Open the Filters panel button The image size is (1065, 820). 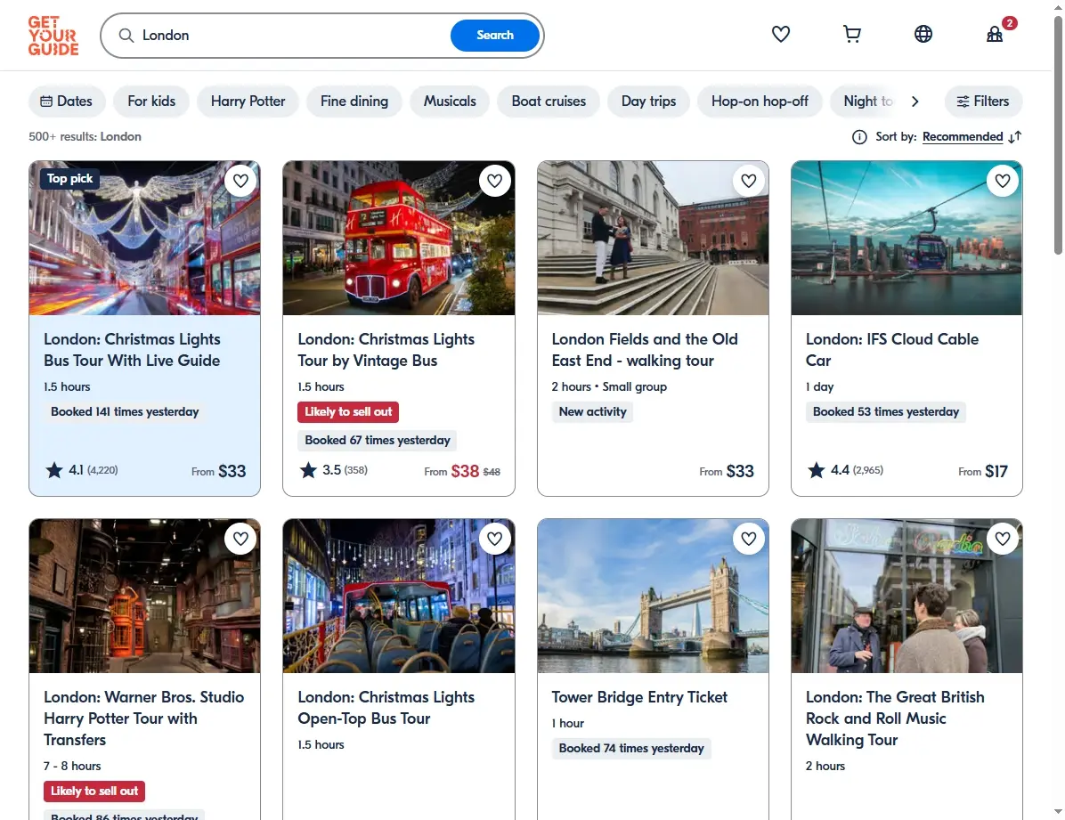983,101
